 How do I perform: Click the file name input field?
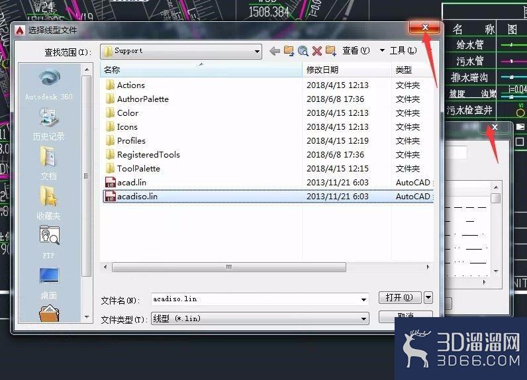[255, 299]
